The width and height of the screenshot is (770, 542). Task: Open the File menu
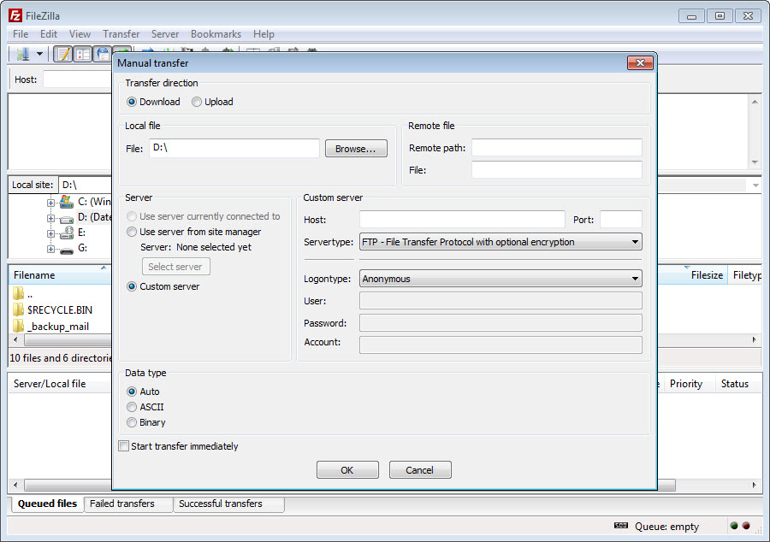tap(21, 34)
